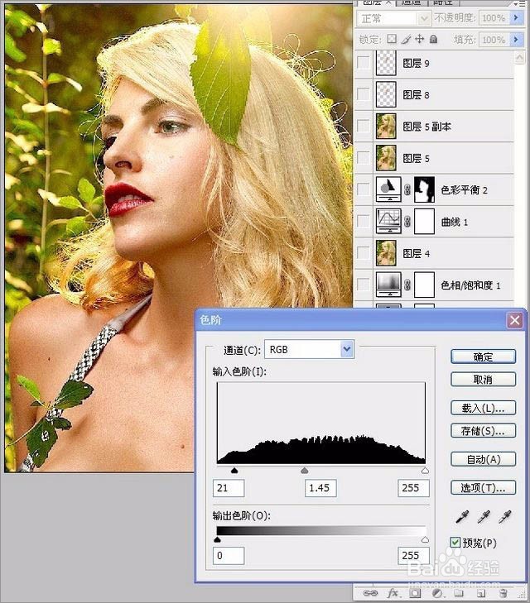Viewport: 530px width, 603px height.
Task: Click the 载入(L)... load button
Action: [483, 408]
